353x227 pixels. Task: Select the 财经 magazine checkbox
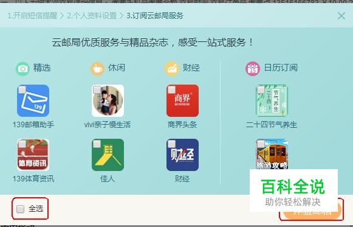pyautogui.click(x=171, y=144)
